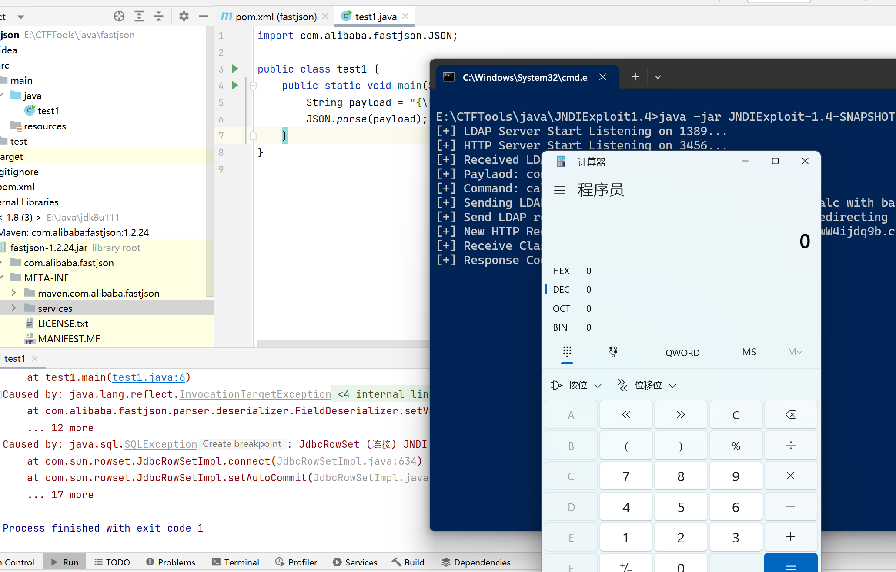
Task: Open JdbcRowSetImpl.java:634 link
Action: pyautogui.click(x=347, y=461)
